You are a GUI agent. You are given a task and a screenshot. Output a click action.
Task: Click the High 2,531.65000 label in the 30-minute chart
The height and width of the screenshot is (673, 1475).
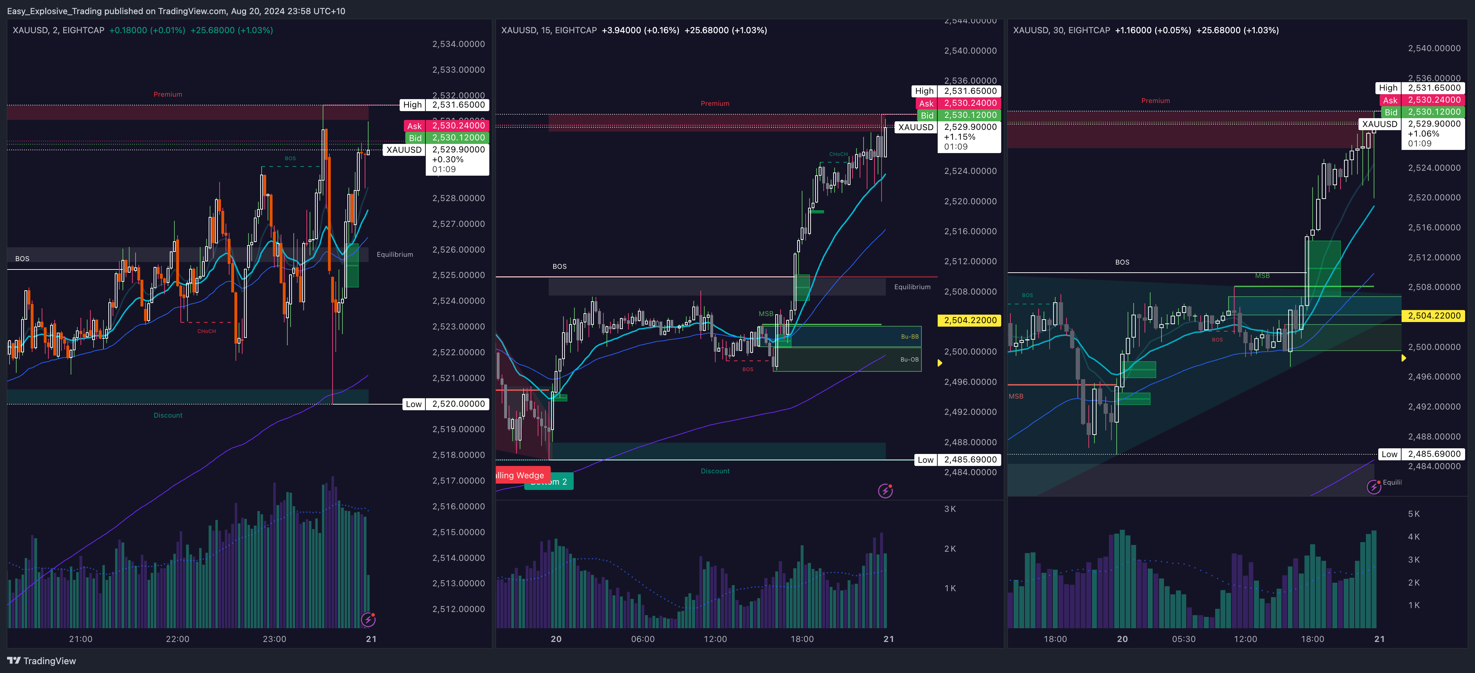tap(1420, 87)
